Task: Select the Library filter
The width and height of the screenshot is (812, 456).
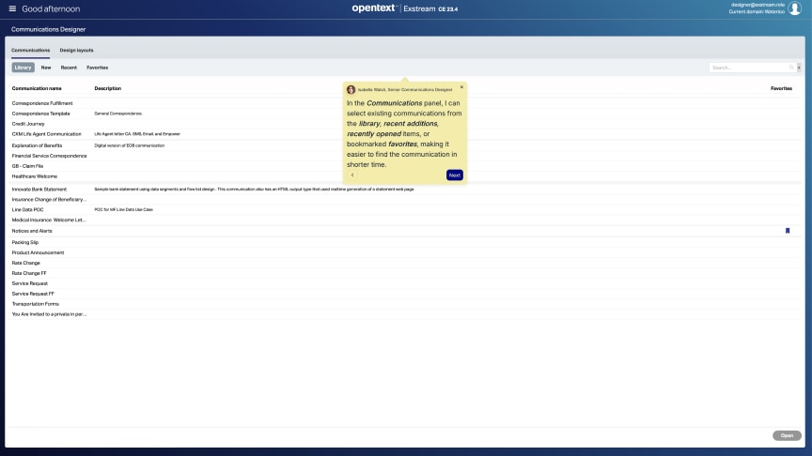Action: 23,68
